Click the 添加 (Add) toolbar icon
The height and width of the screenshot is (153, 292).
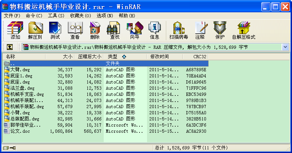pos(15,30)
